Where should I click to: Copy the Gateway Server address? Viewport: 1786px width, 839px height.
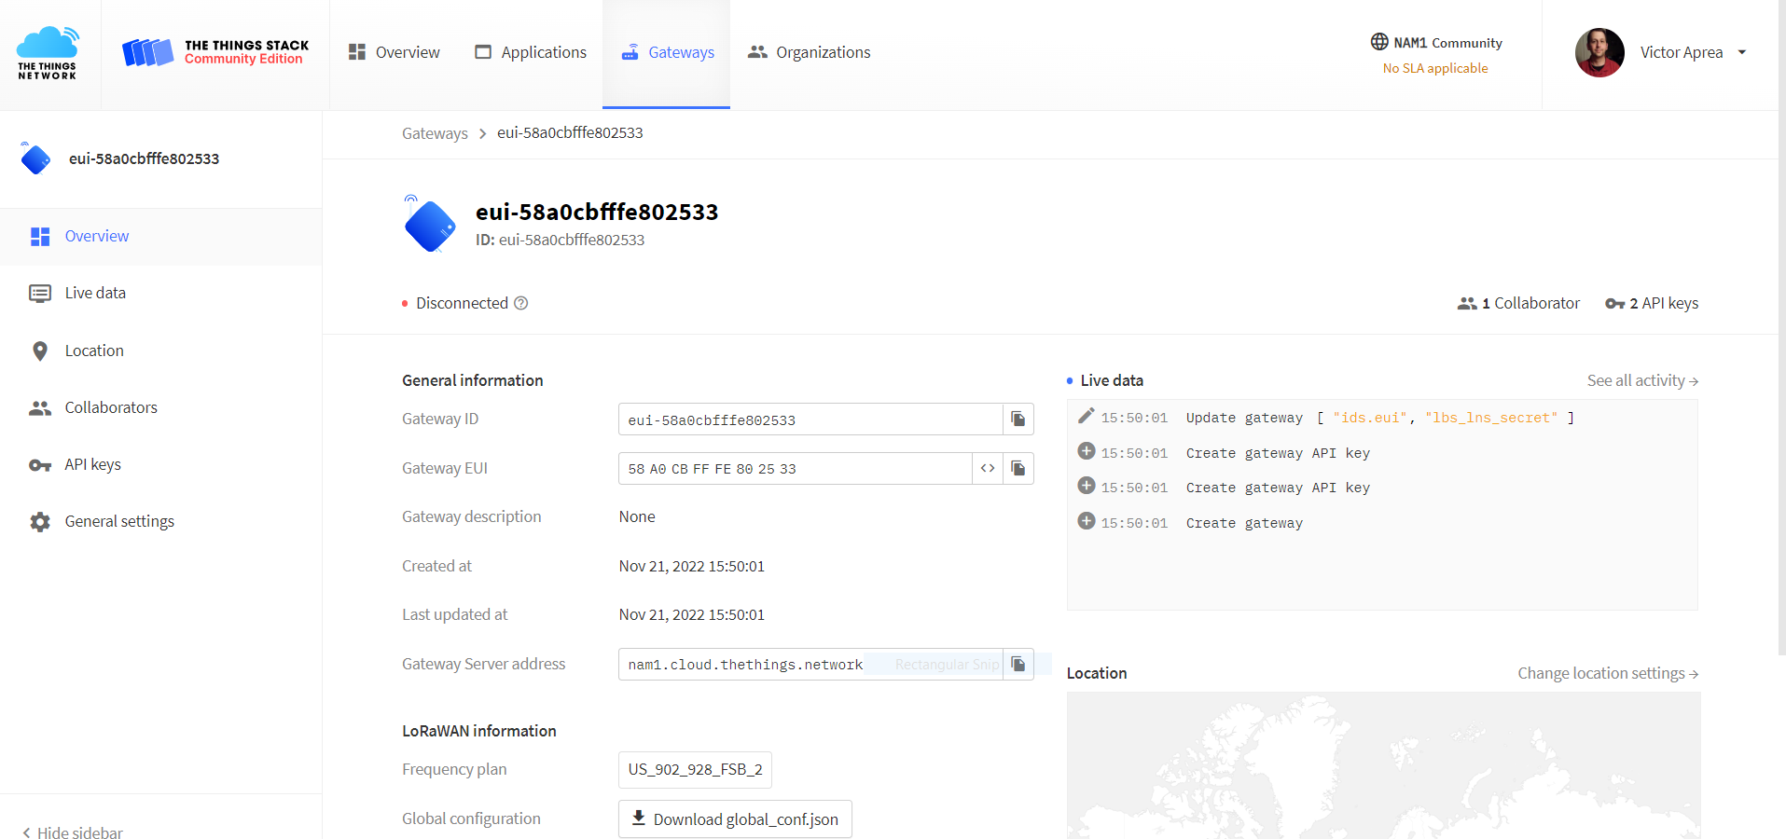coord(1018,665)
